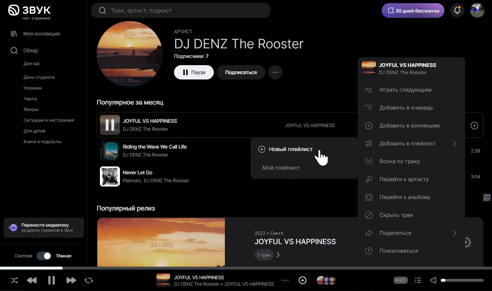This screenshot has height=291, width=492.
Task: Pause playback in the bottom player
Action: 52,280
